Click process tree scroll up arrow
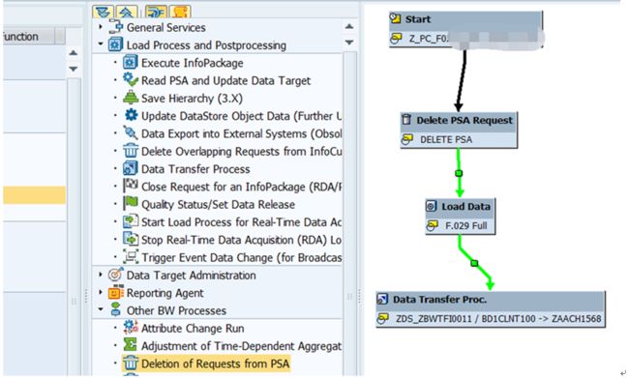 pyautogui.click(x=349, y=26)
